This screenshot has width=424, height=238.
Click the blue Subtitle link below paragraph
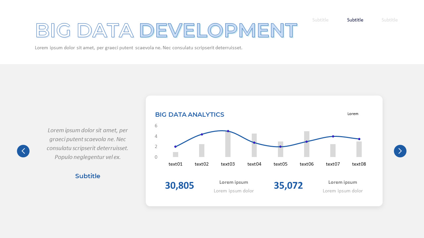87,176
